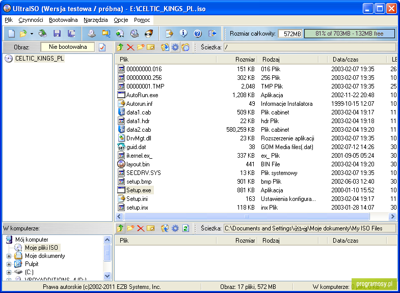The width and height of the screenshot is (400, 293).
Task: Click the Save As multi-floppy toolbar icon
Action: (71, 34)
